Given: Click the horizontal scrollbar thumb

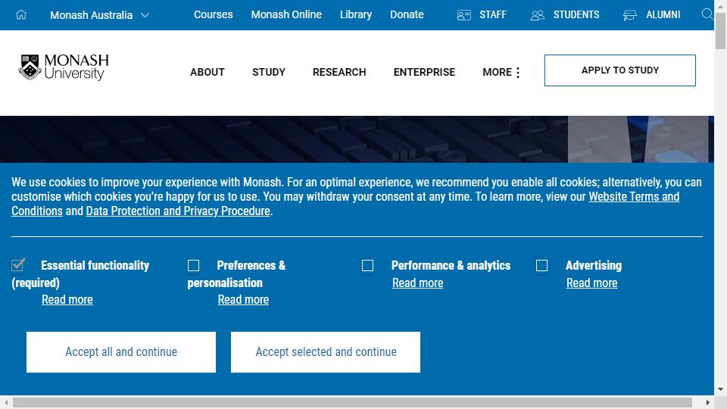Looking at the screenshot, I should [352, 402].
